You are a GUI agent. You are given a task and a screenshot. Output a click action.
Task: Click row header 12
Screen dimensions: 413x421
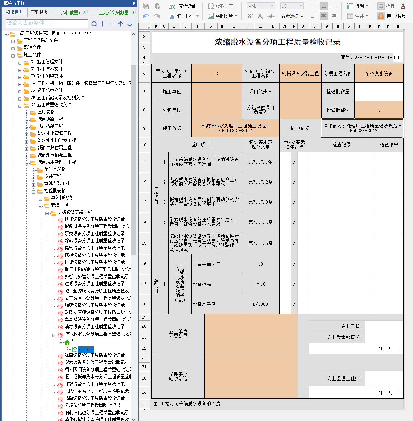[144, 182]
